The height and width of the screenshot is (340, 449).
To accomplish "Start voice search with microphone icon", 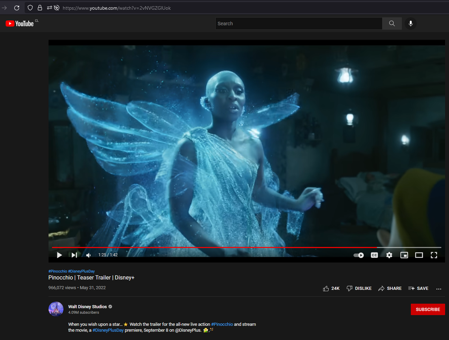I will pyautogui.click(x=410, y=23).
